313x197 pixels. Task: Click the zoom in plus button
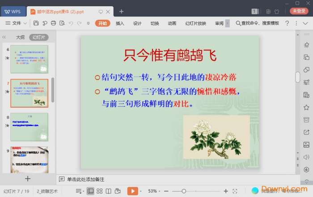pos(226,191)
